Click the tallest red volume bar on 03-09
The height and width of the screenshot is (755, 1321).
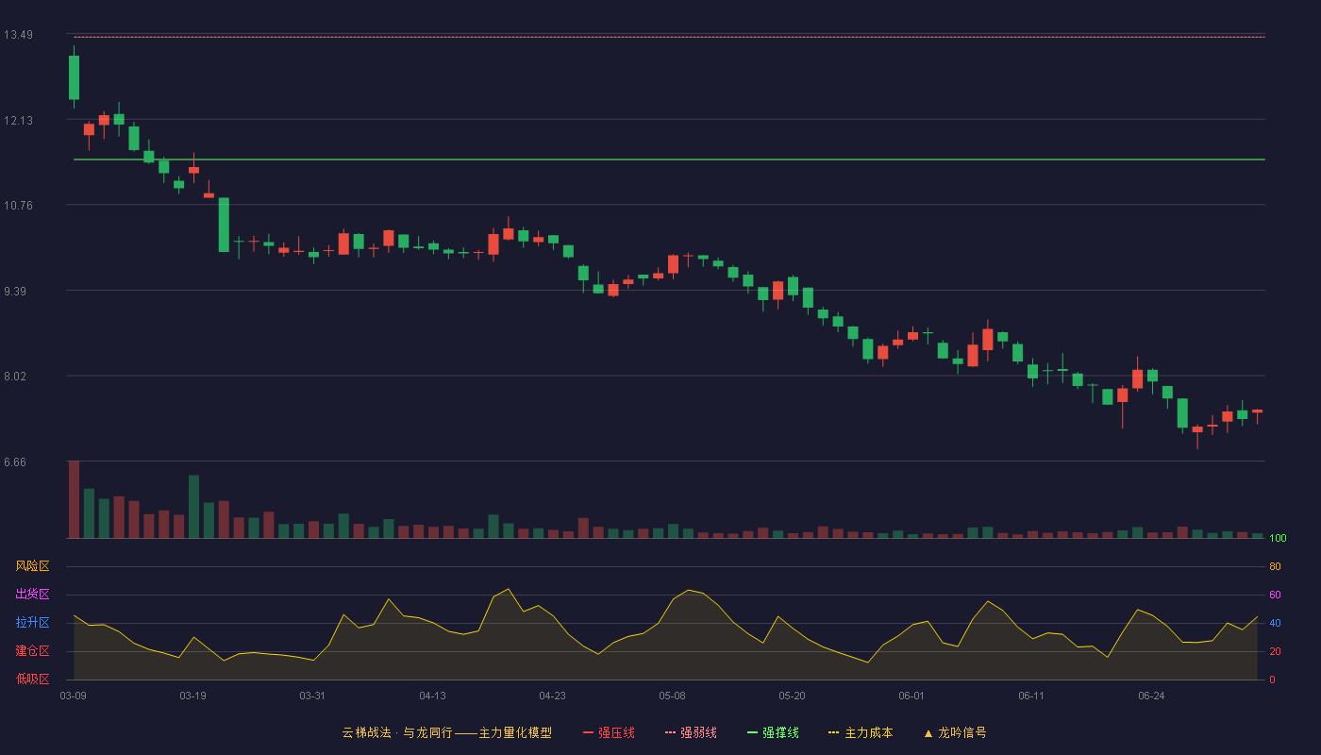pos(74,499)
